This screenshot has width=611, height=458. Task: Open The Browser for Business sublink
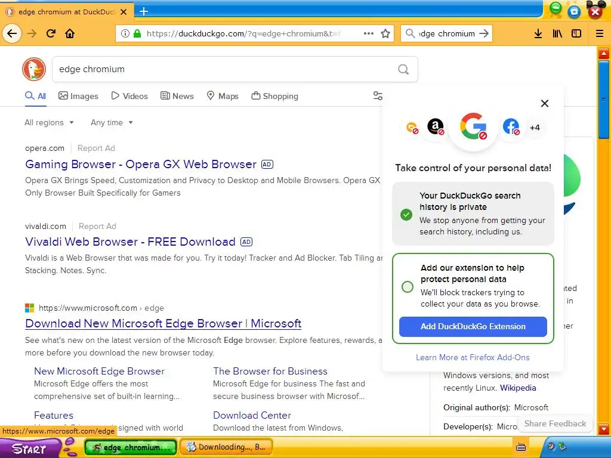click(270, 371)
